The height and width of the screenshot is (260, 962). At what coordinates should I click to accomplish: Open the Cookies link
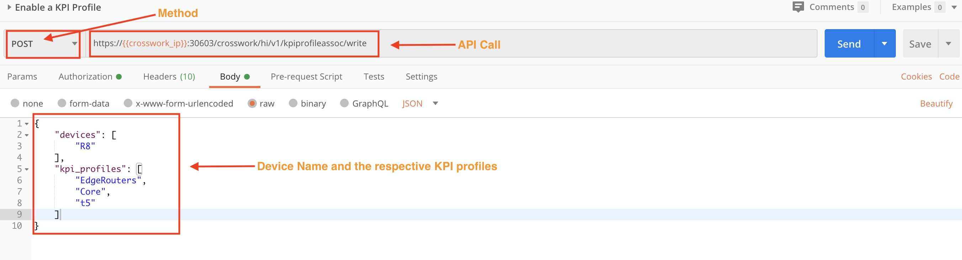point(916,76)
